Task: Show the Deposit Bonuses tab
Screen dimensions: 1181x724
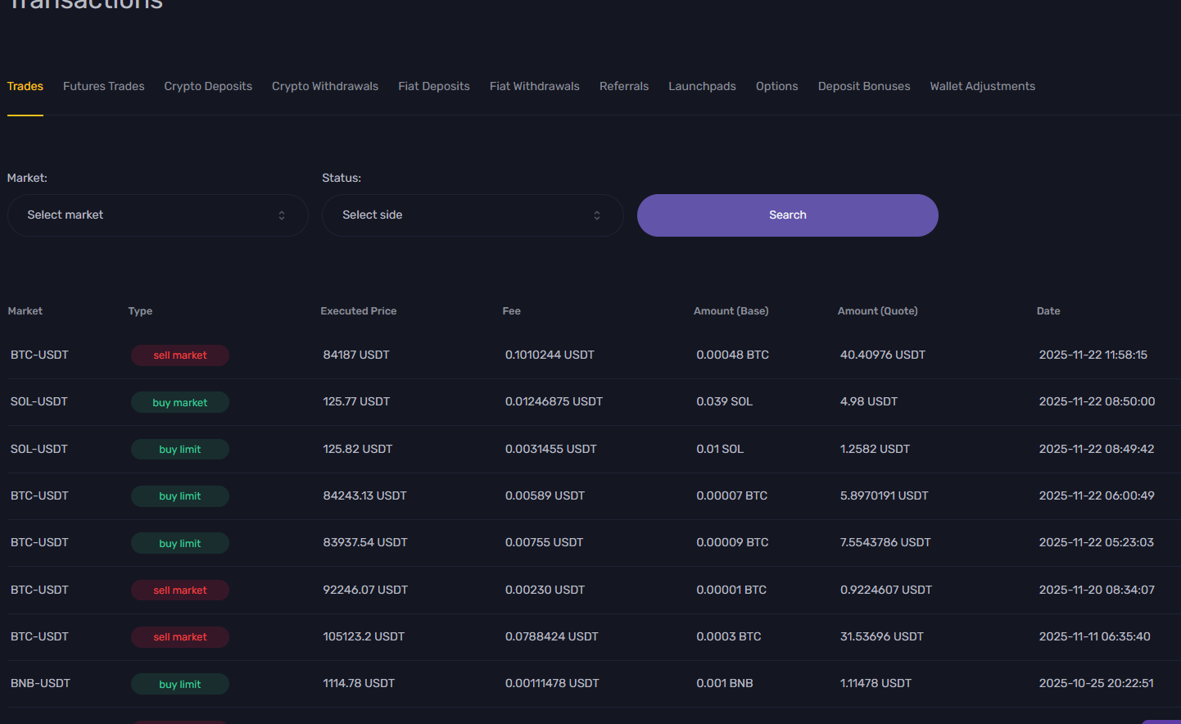Action: coord(864,86)
